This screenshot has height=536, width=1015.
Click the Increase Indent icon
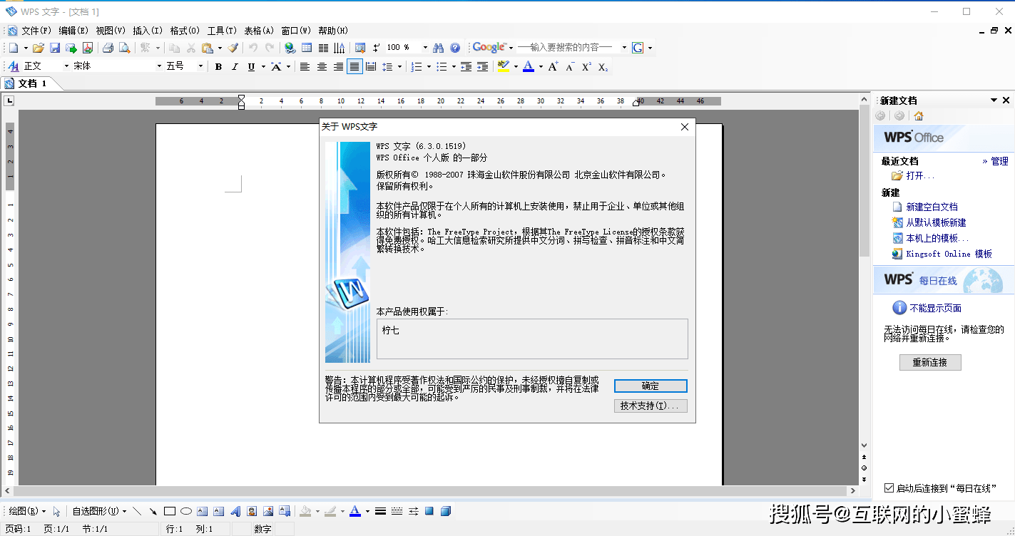pos(483,66)
